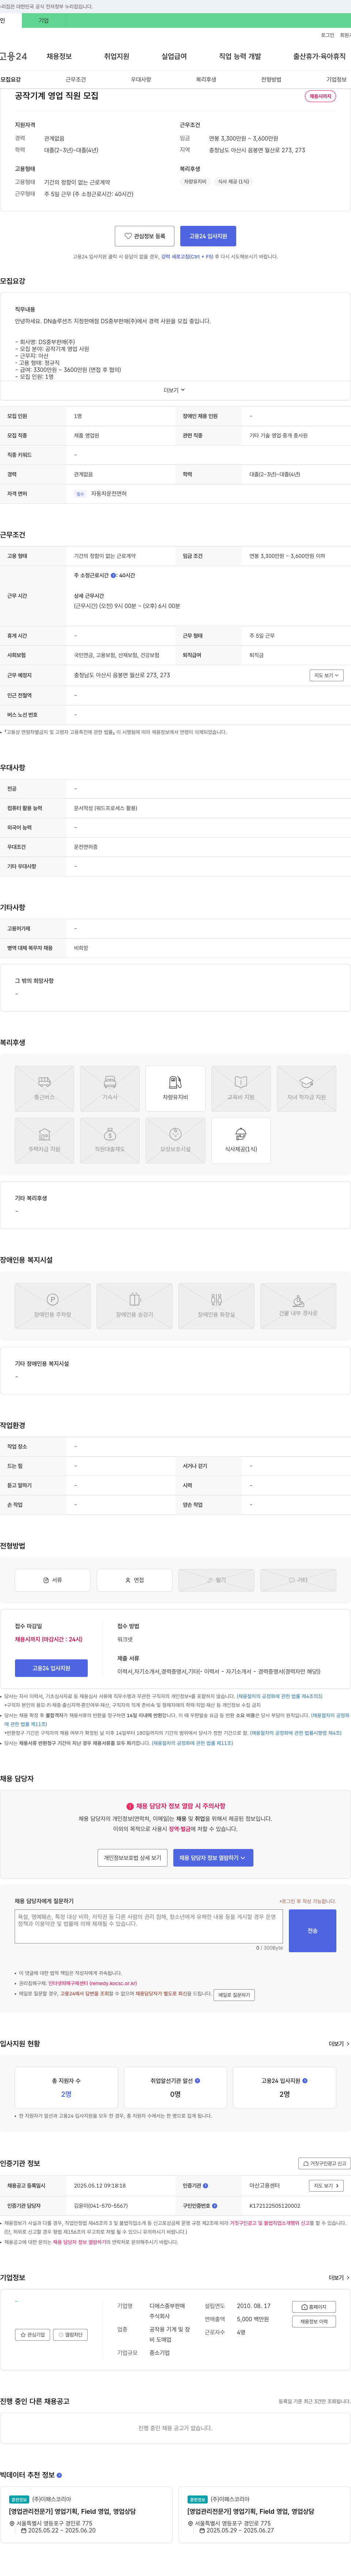Open the 직업 능력 개발 menu
Screen dimensions: 351x2576
tap(240, 56)
